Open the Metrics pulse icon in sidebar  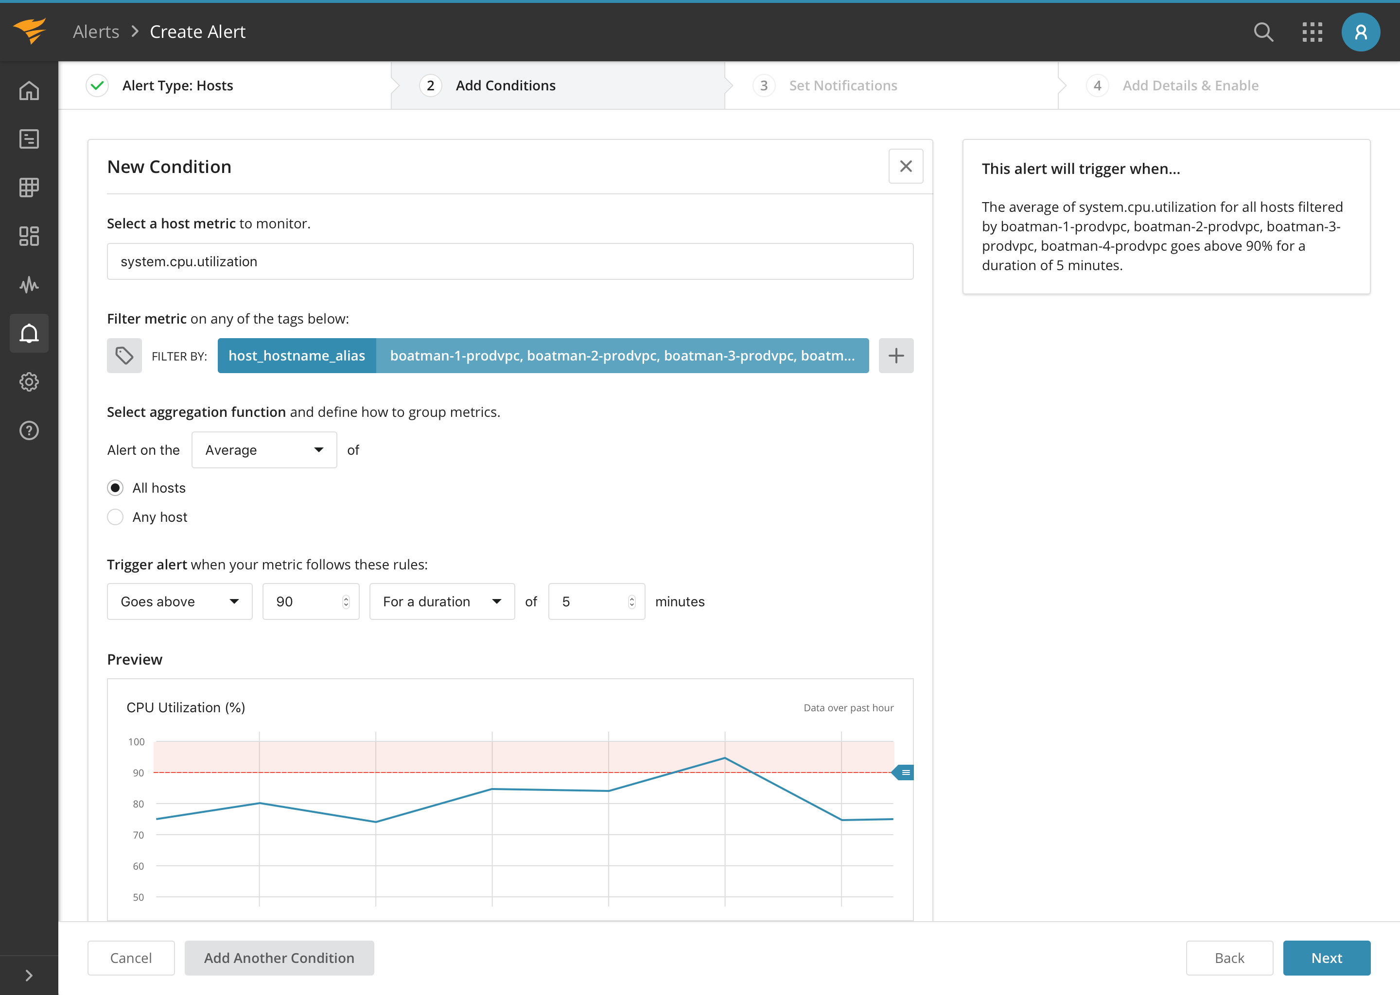click(x=29, y=285)
